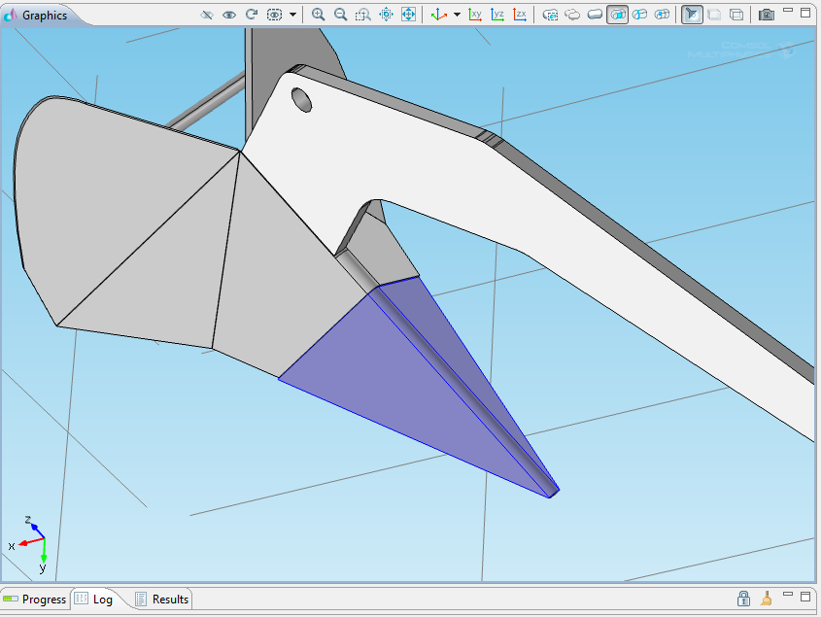Click the circular hole in the plate
Screen dimensions: 821x617
(301, 99)
